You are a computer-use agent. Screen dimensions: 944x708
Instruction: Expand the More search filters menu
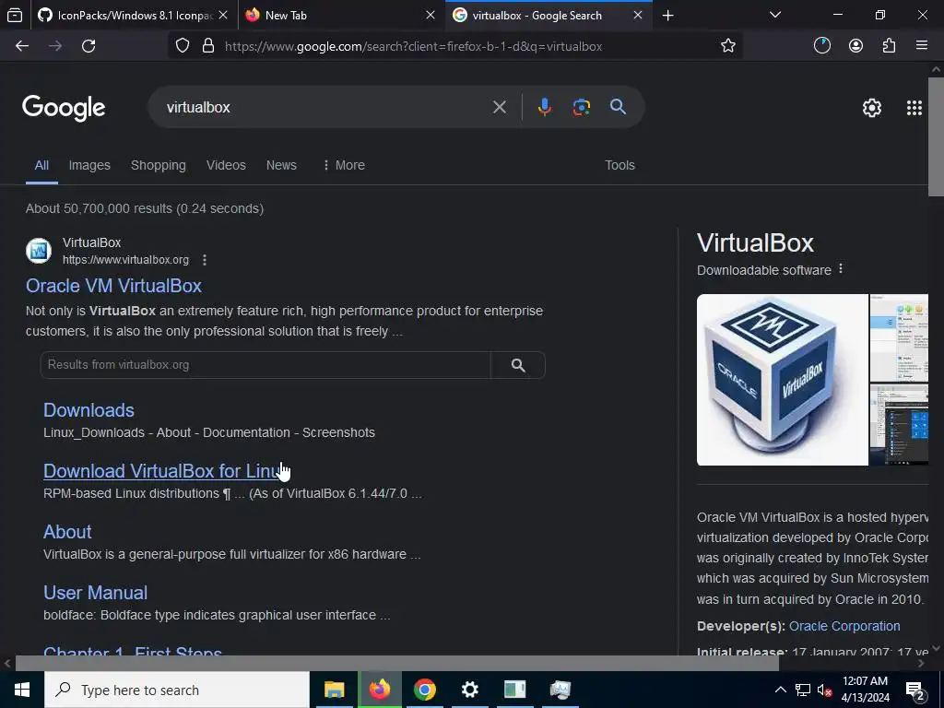click(344, 165)
